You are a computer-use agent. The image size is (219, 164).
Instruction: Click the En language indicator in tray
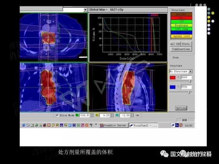177,125
